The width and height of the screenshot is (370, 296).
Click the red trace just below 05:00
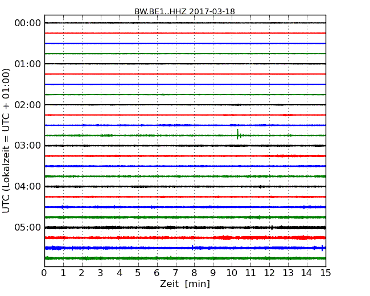pos(185,238)
